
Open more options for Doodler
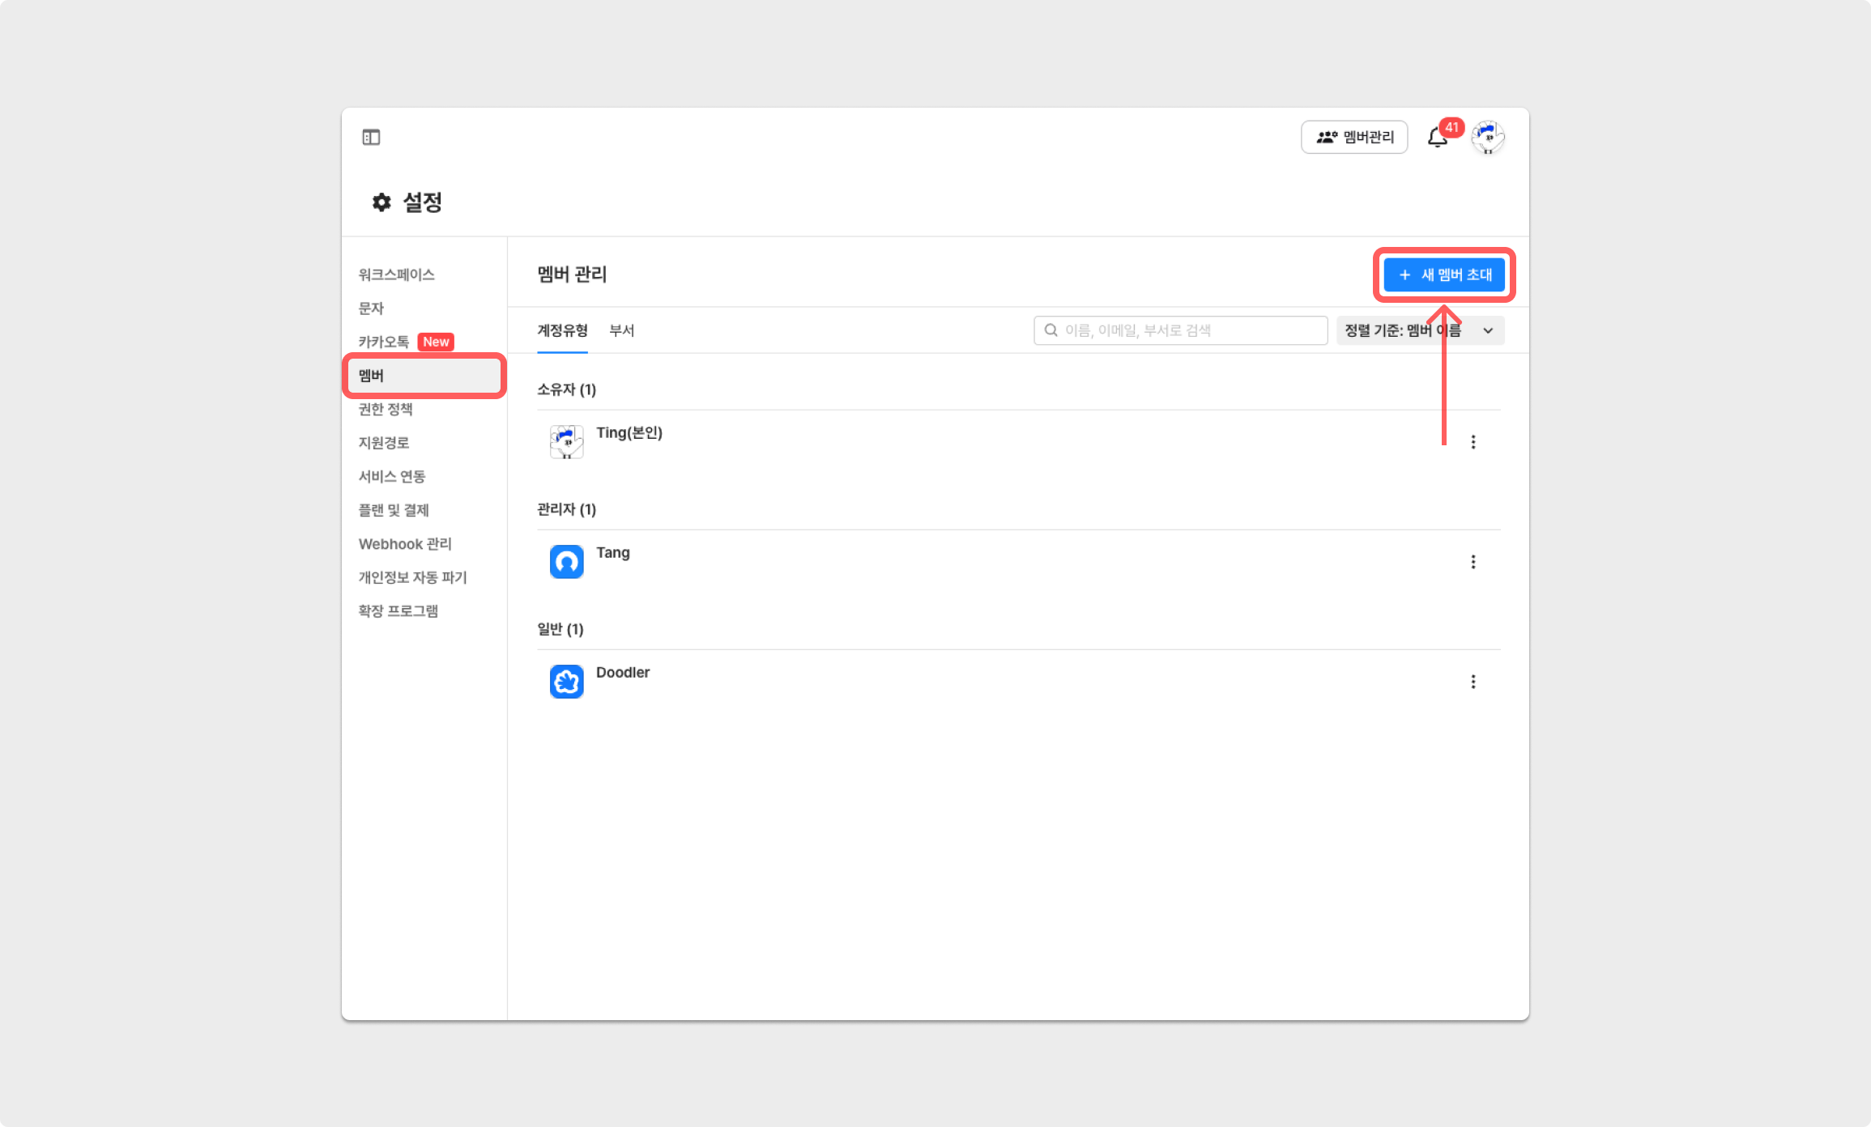click(1473, 682)
